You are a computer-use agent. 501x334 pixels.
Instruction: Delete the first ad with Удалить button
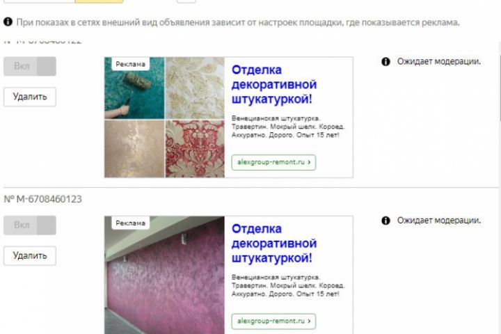click(30, 97)
